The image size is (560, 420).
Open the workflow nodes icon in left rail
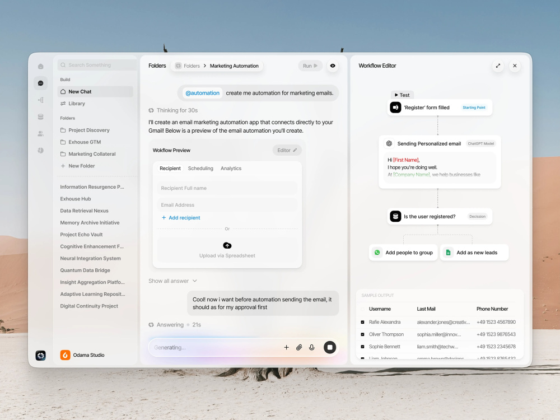[x=41, y=100]
